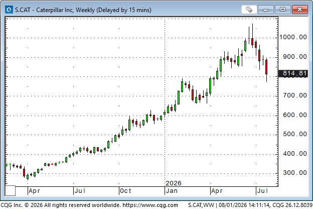Viewport: 313px width, 209px height.
Task: Click the small empty box at chart bottom-left
Action: point(10,190)
